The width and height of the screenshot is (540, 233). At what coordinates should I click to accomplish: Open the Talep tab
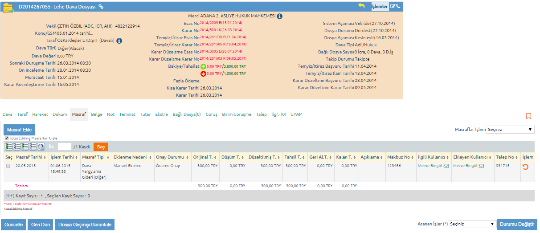261,114
